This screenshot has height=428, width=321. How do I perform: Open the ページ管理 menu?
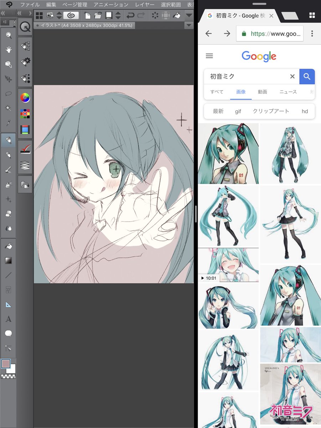pos(75,5)
